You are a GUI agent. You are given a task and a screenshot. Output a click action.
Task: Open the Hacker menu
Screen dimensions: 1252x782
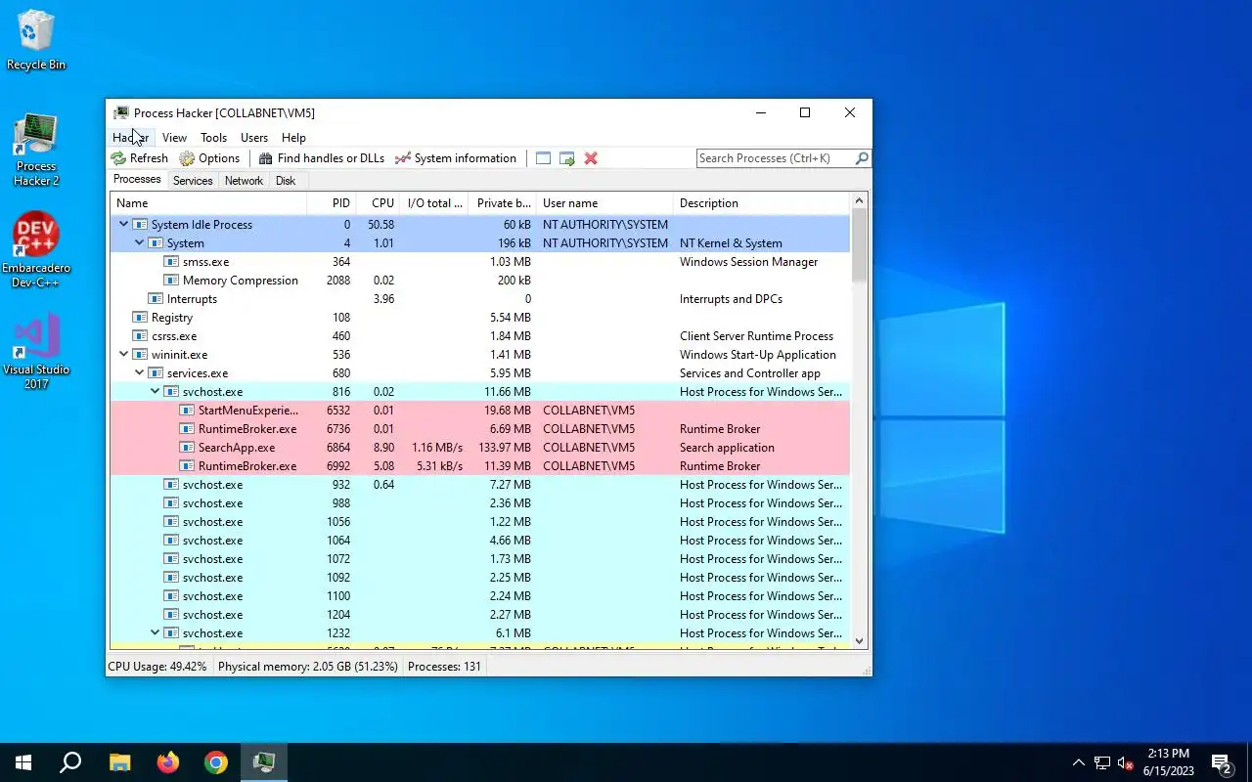pos(130,138)
